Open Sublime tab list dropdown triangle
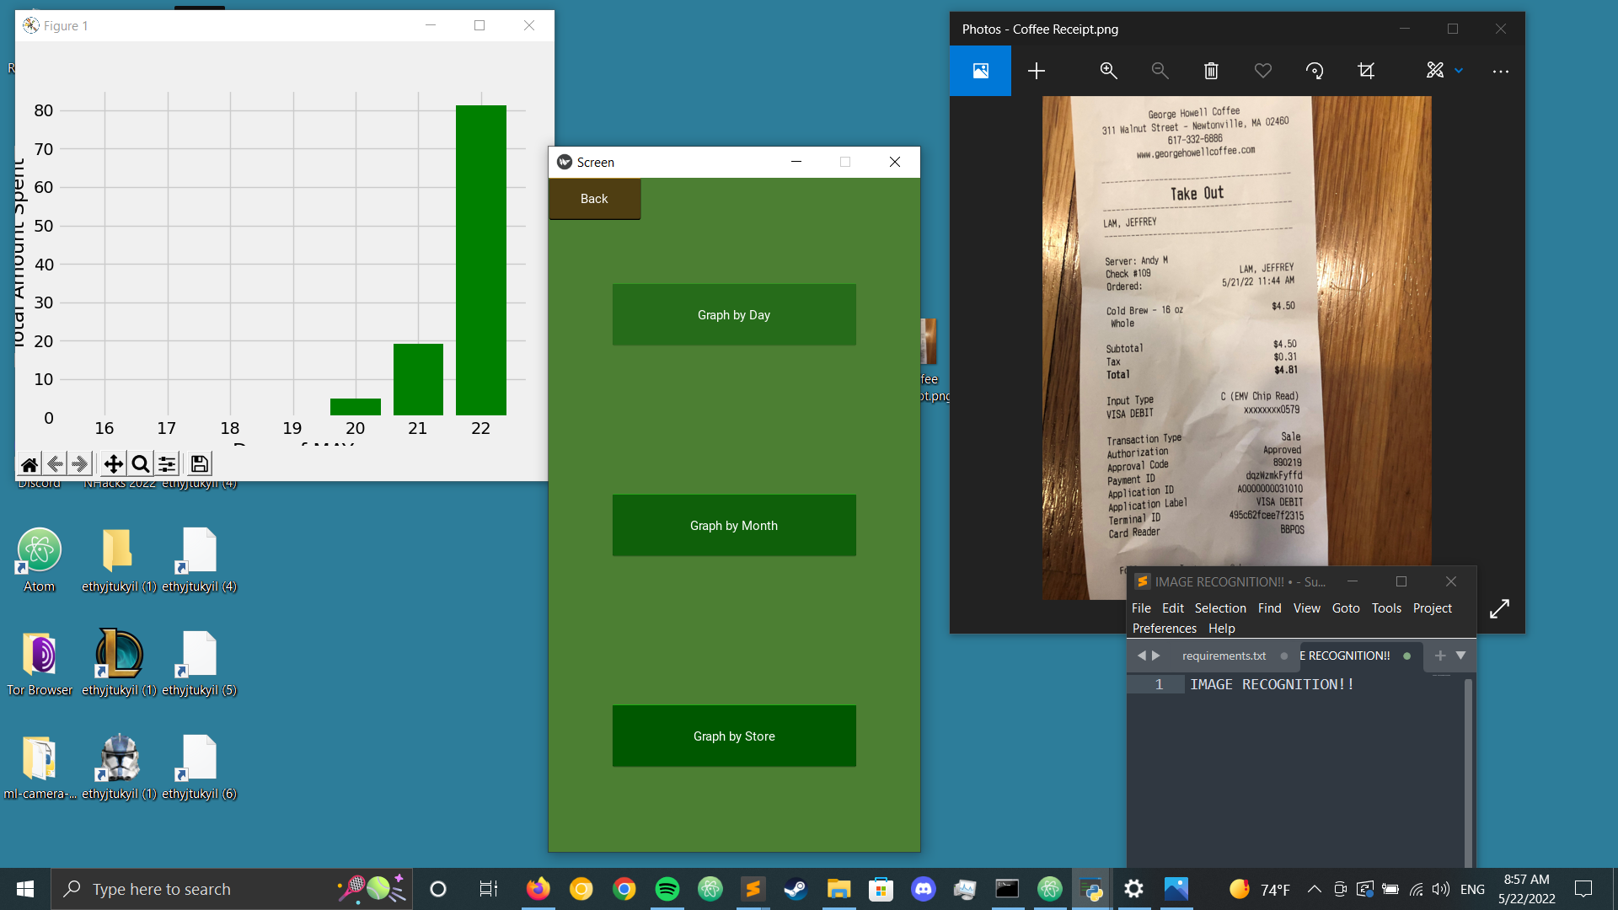 (x=1461, y=655)
